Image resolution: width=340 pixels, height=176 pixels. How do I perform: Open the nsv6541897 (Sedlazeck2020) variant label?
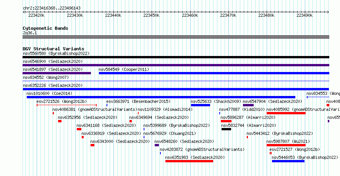pyautogui.click(x=53, y=69)
